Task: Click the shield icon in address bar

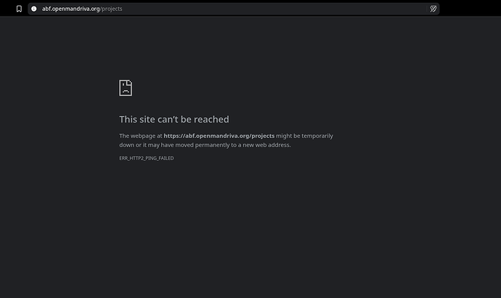Action: tap(433, 9)
